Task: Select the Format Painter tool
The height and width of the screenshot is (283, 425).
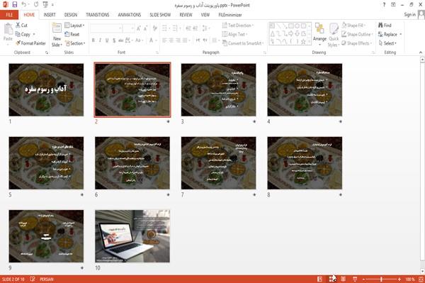Action: (x=30, y=43)
